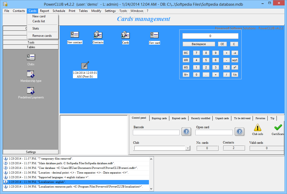Screen dimensions: 287x194
Task: Select the 'Localization resources path' log row
Action: coord(76,186)
